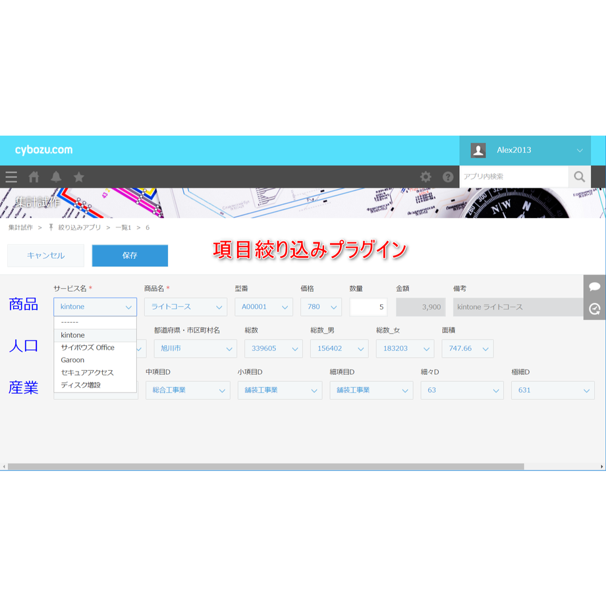Open 集計試作 breadcrumb link
Image resolution: width=606 pixels, height=606 pixels.
20,227
